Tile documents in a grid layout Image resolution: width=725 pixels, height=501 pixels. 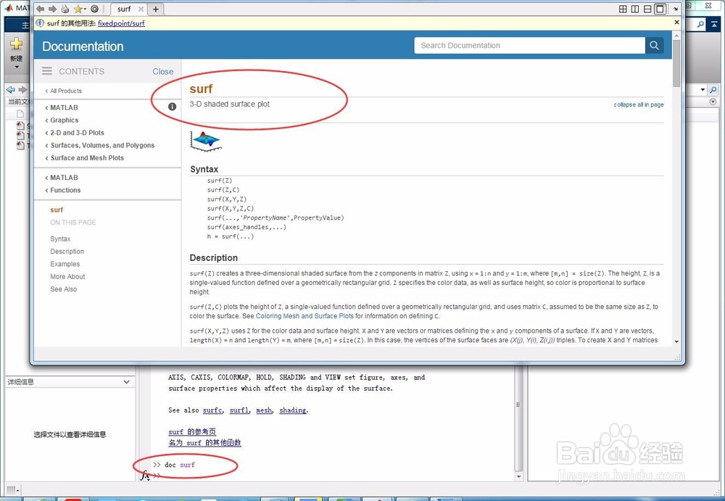pos(623,9)
